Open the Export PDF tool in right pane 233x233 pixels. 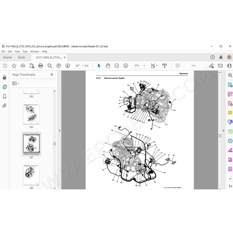[230, 85]
